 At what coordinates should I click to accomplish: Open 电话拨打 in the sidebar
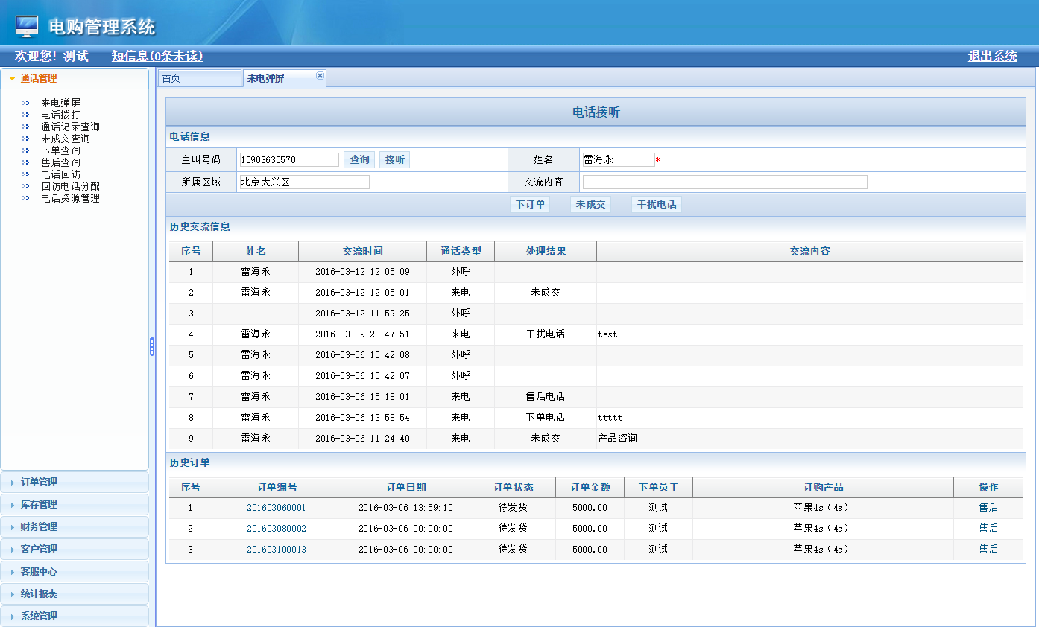[60, 115]
